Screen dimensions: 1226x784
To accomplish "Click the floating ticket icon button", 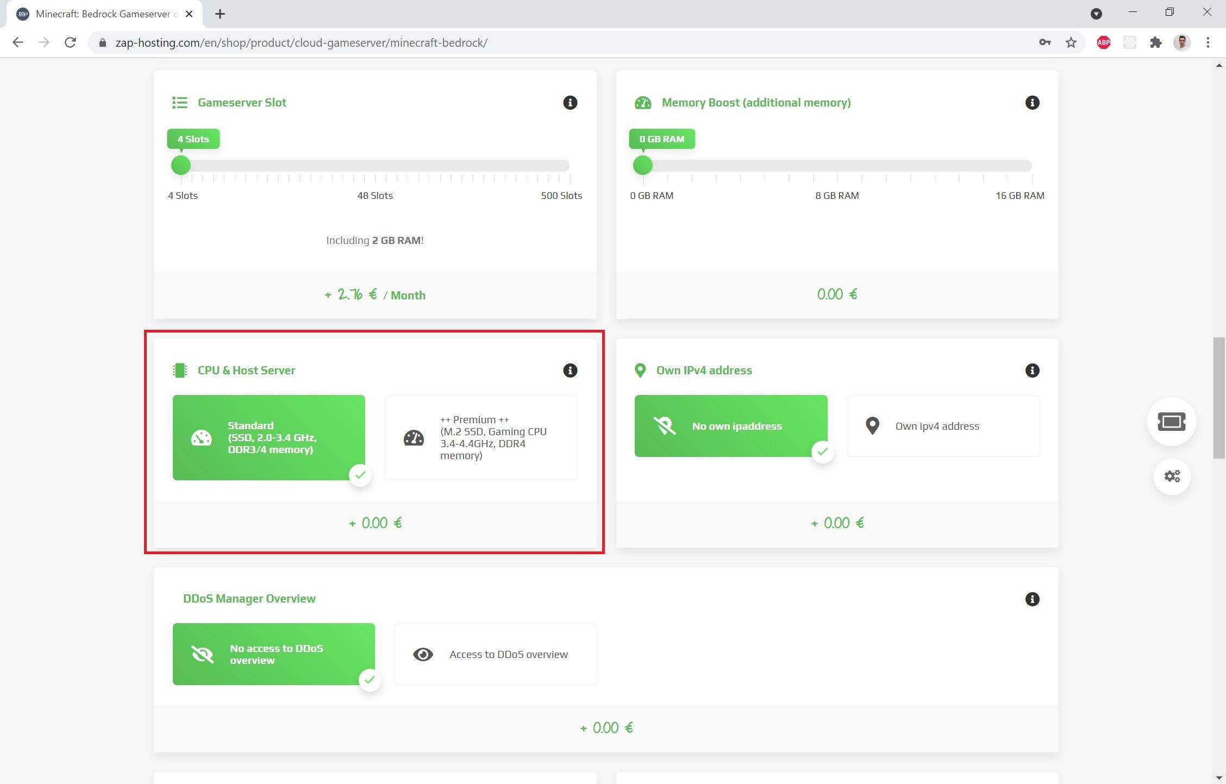I will pyautogui.click(x=1171, y=422).
